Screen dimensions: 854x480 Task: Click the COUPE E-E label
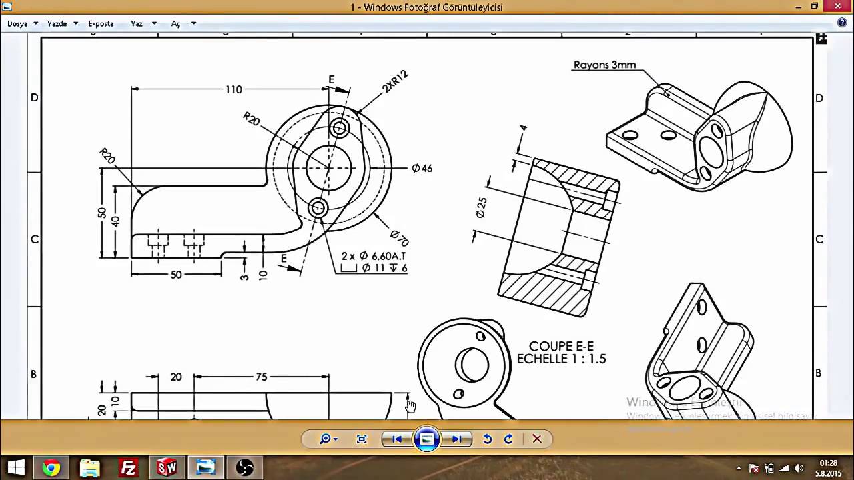(561, 347)
